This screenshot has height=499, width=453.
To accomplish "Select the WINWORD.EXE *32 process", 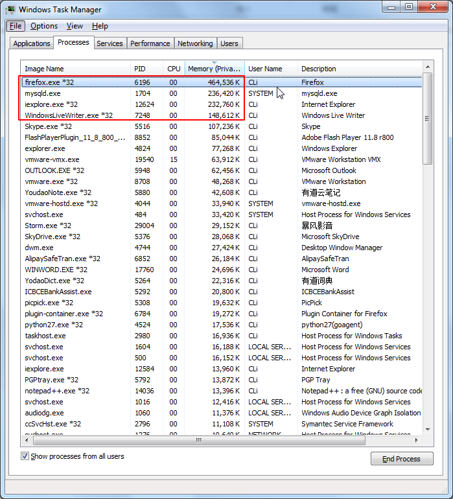I will (x=222, y=270).
